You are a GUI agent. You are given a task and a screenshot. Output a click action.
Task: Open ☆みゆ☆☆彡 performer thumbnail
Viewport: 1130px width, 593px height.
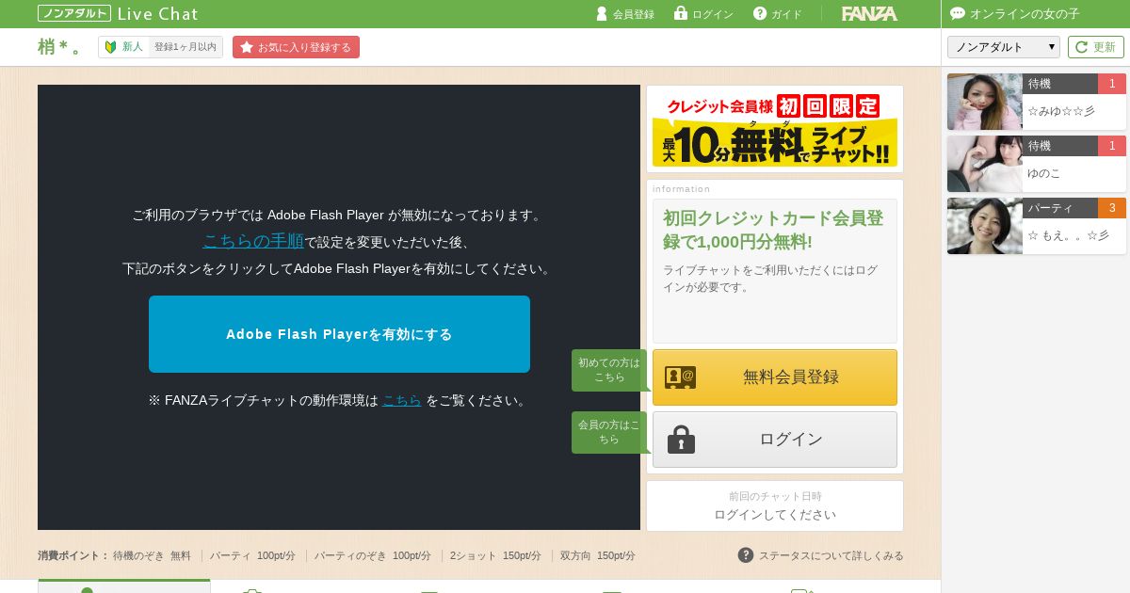[985, 102]
